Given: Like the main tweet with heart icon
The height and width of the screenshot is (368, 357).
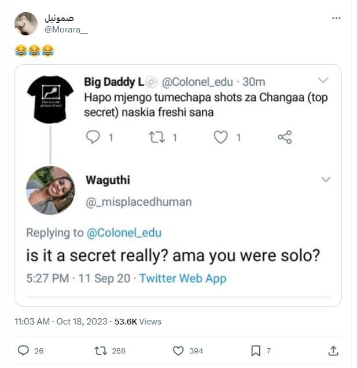Looking at the screenshot, I should point(179,351).
